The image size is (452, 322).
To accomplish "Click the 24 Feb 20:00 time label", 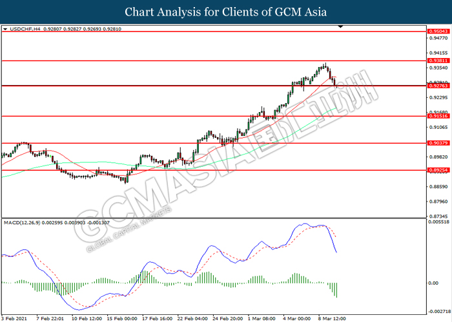I will tap(228, 319).
